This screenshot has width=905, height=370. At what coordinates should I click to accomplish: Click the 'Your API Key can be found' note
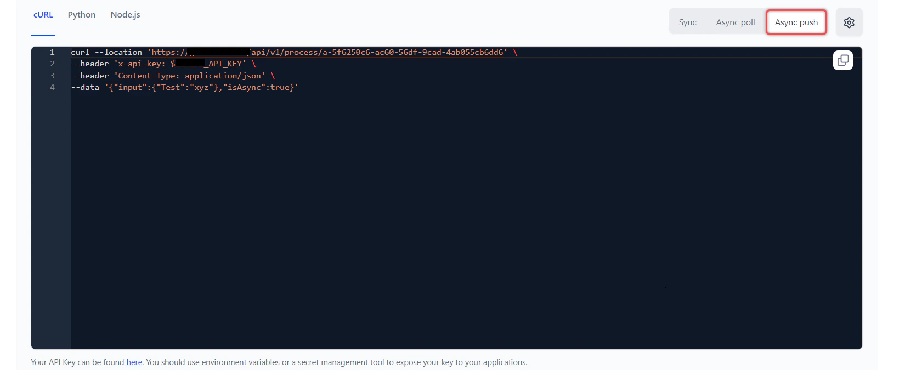coord(279,362)
